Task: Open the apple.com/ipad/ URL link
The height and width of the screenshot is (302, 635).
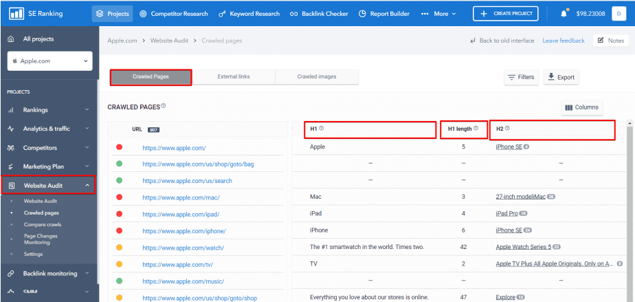Action: point(181,214)
